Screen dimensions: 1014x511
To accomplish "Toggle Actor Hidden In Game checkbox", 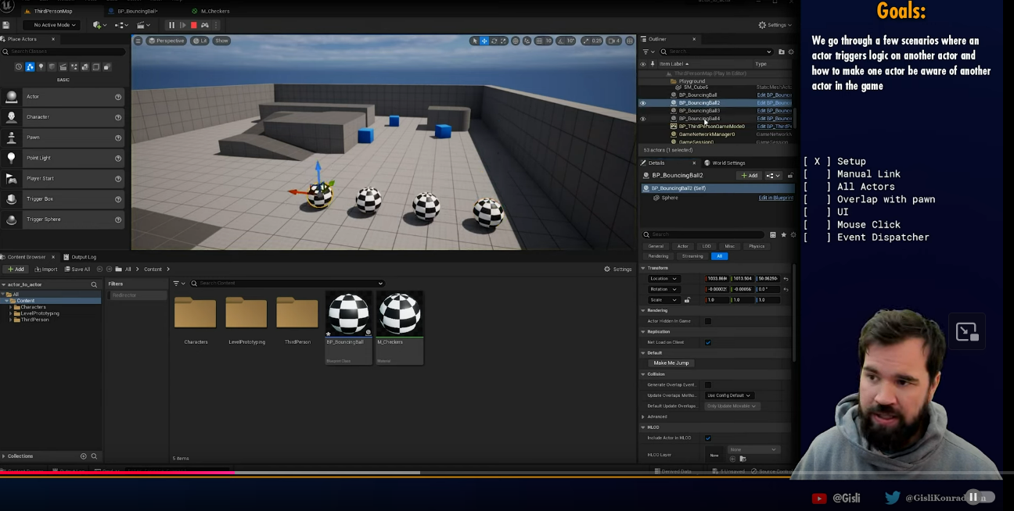I will pyautogui.click(x=708, y=321).
